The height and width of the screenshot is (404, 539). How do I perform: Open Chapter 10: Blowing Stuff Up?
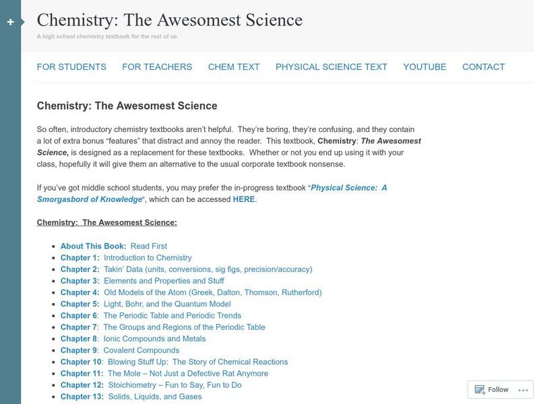coord(172,362)
